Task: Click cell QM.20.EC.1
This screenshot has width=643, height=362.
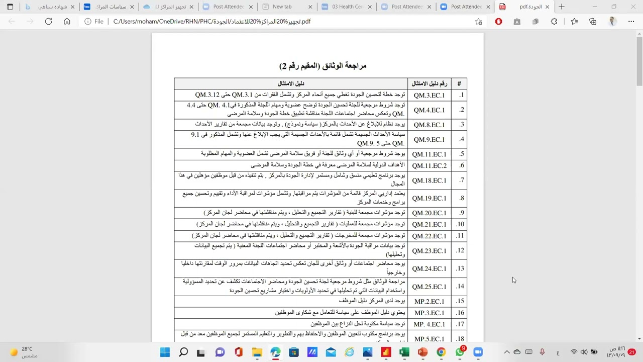Action: (429, 213)
